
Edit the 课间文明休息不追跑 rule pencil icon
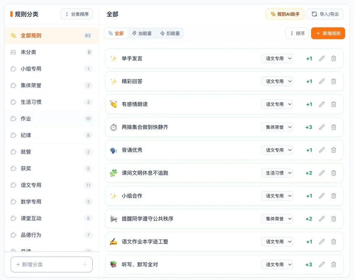(322, 173)
